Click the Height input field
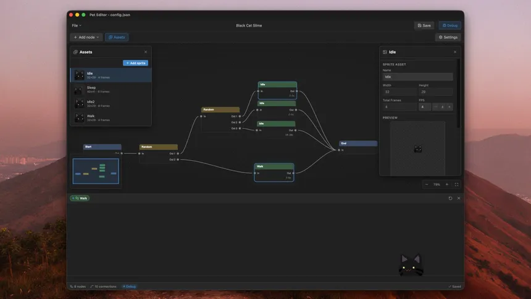The image size is (531, 299). 435,92
